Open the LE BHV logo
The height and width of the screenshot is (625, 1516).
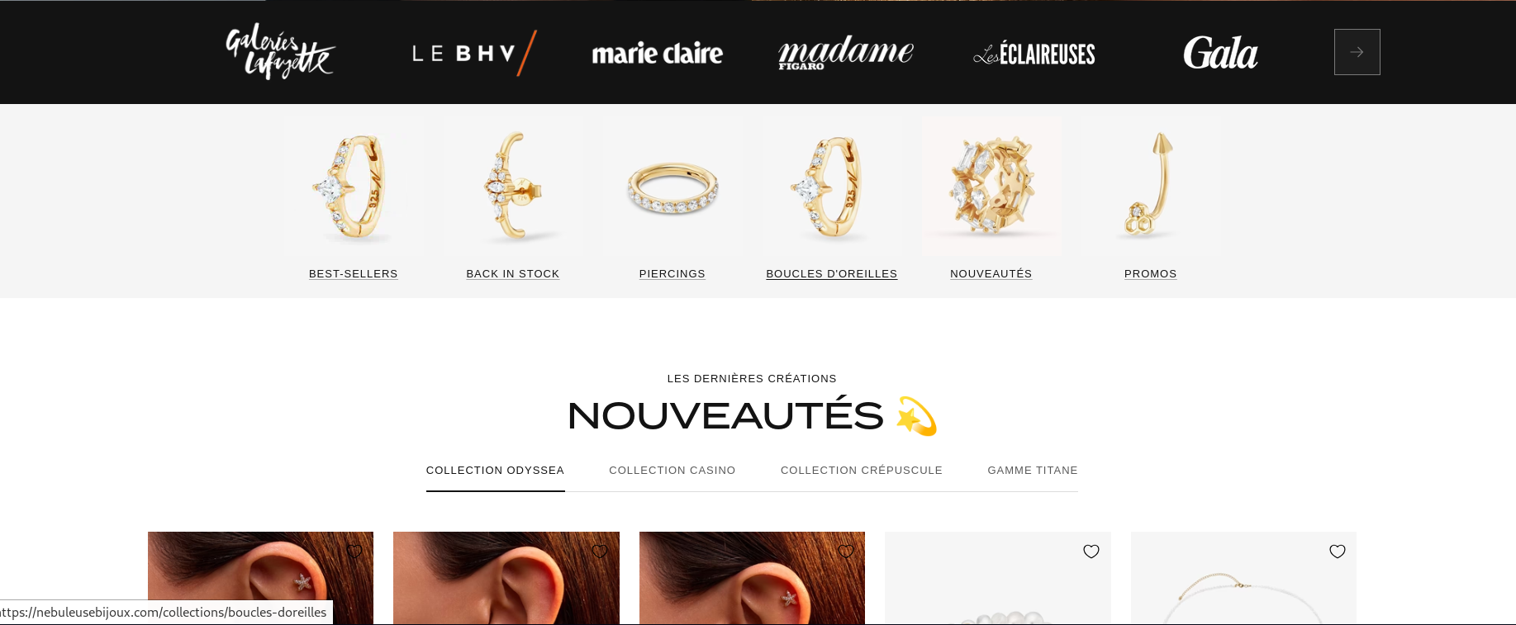(474, 54)
